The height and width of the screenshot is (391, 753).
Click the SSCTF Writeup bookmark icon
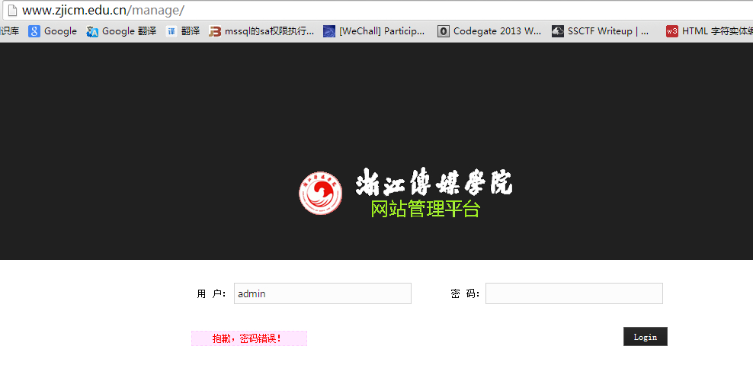pos(558,31)
